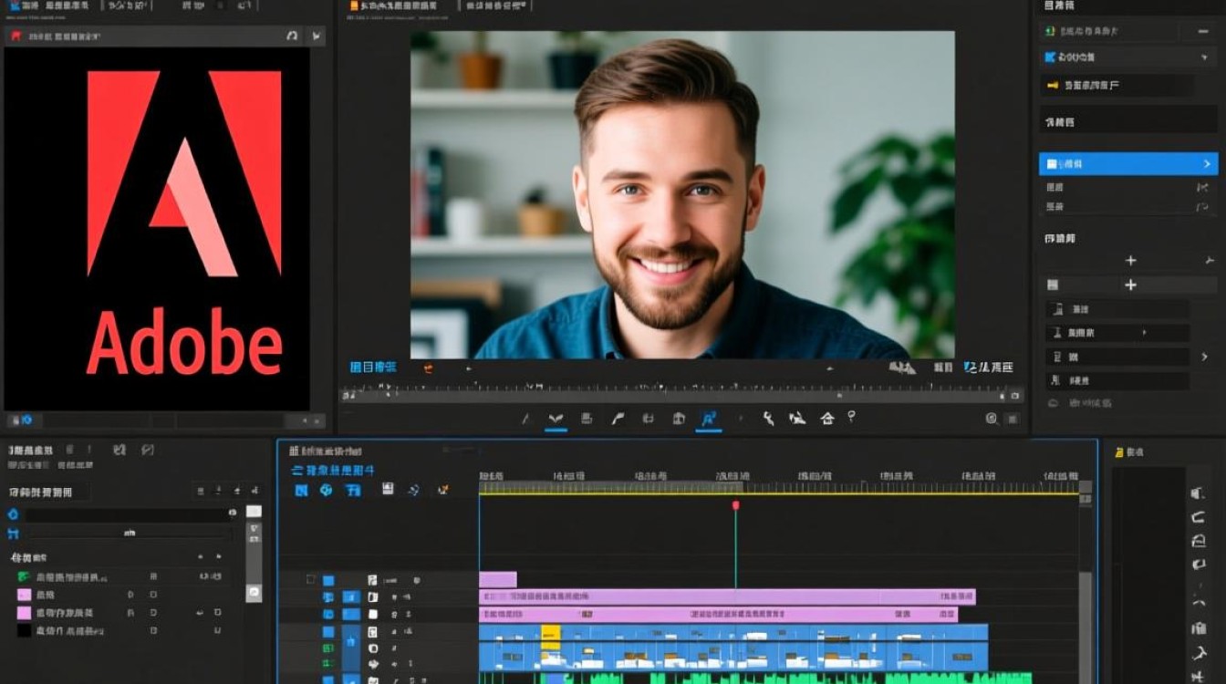Viewport: 1226px width, 684px height.
Task: Toggle the blue square beside the empty track checkbox
Action: click(328, 580)
